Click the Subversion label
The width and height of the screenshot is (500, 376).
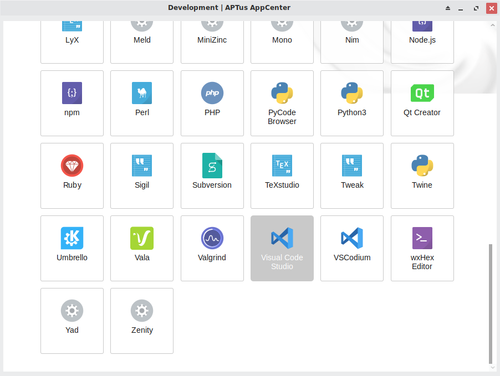pos(212,185)
